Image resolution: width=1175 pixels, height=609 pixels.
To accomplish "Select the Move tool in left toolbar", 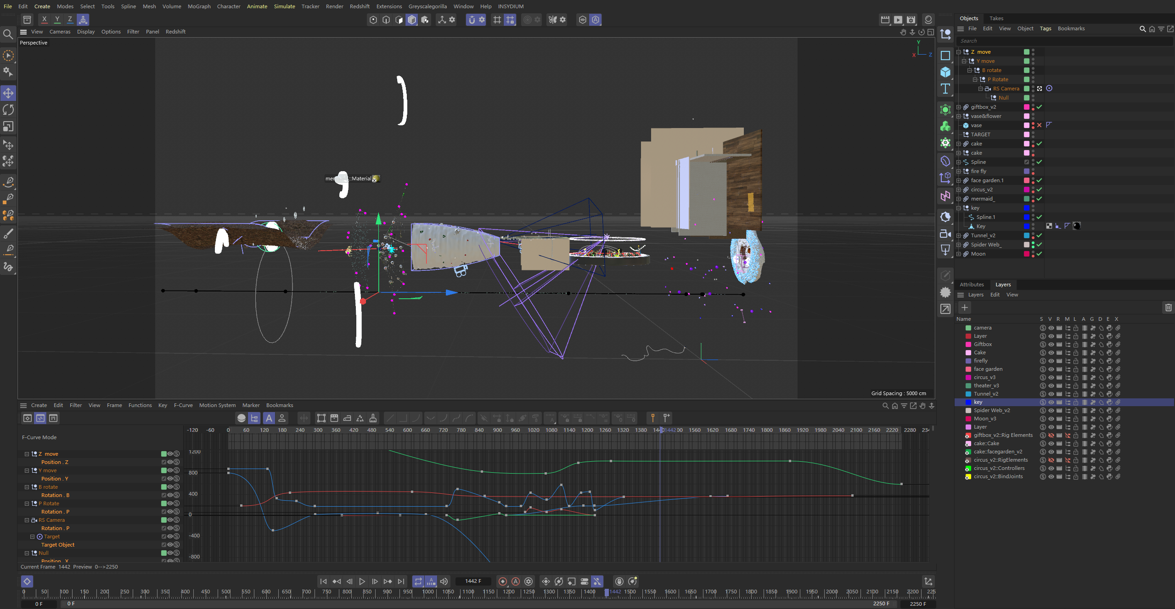I will click(x=8, y=93).
